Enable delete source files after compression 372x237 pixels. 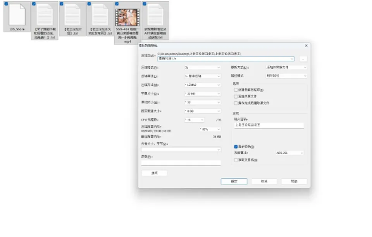point(236,103)
